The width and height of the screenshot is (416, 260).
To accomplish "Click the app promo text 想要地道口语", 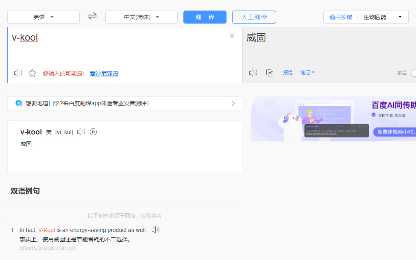I will point(87,103).
